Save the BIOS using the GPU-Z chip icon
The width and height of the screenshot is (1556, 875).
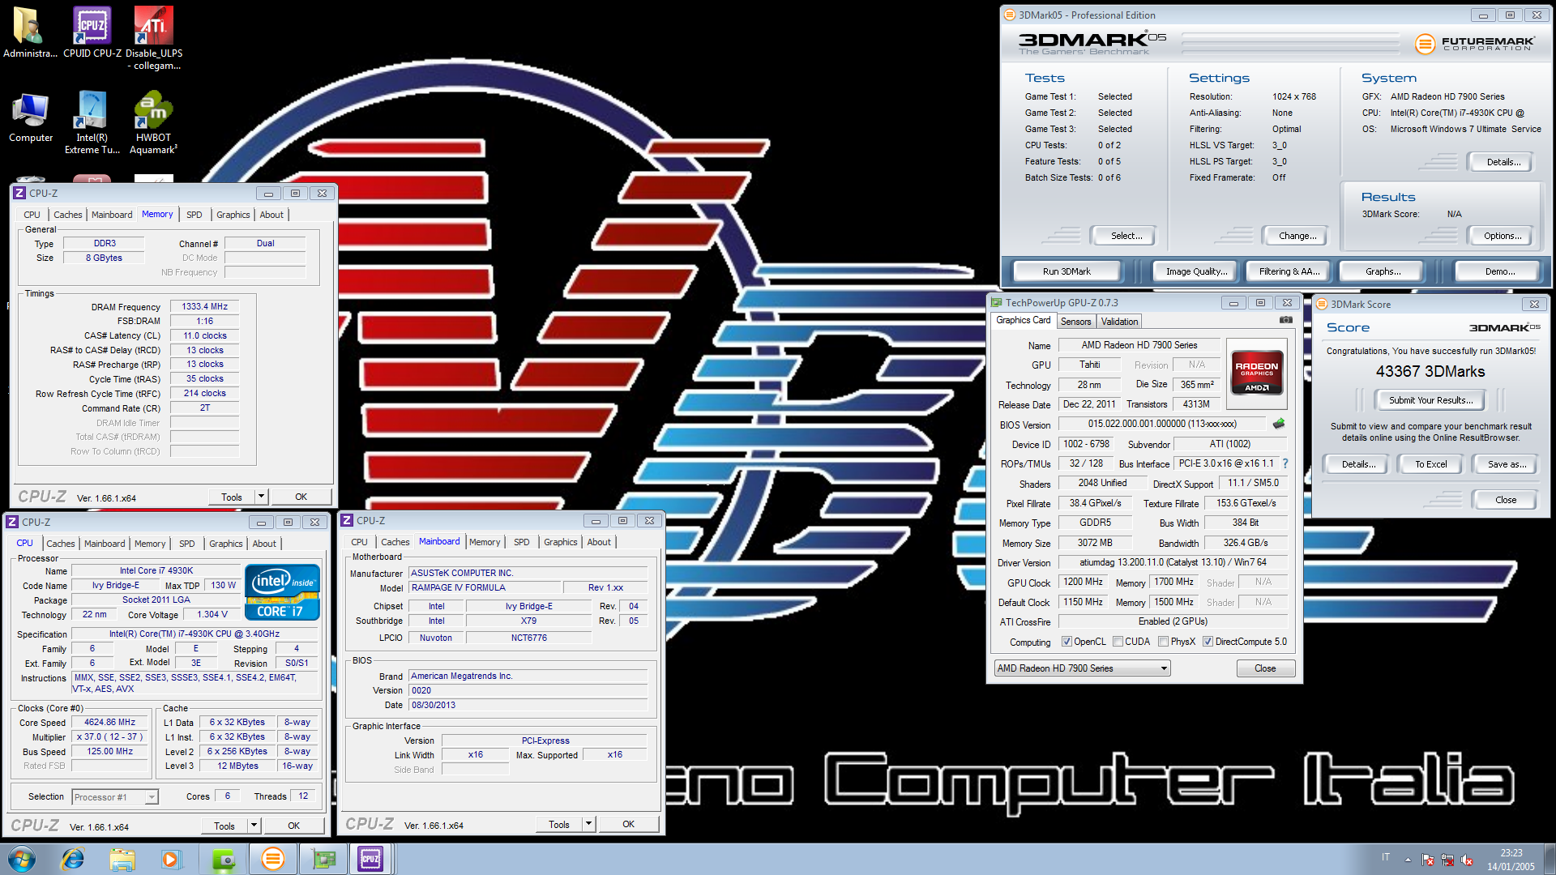(1279, 424)
